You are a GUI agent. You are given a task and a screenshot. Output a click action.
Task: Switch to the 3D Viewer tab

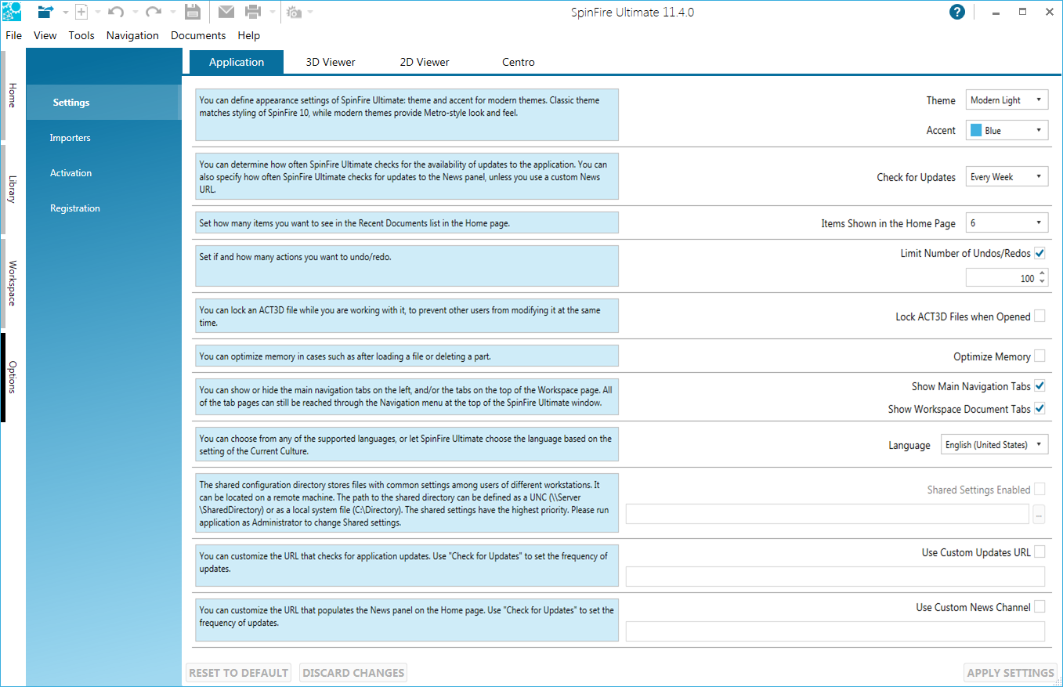pyautogui.click(x=331, y=62)
